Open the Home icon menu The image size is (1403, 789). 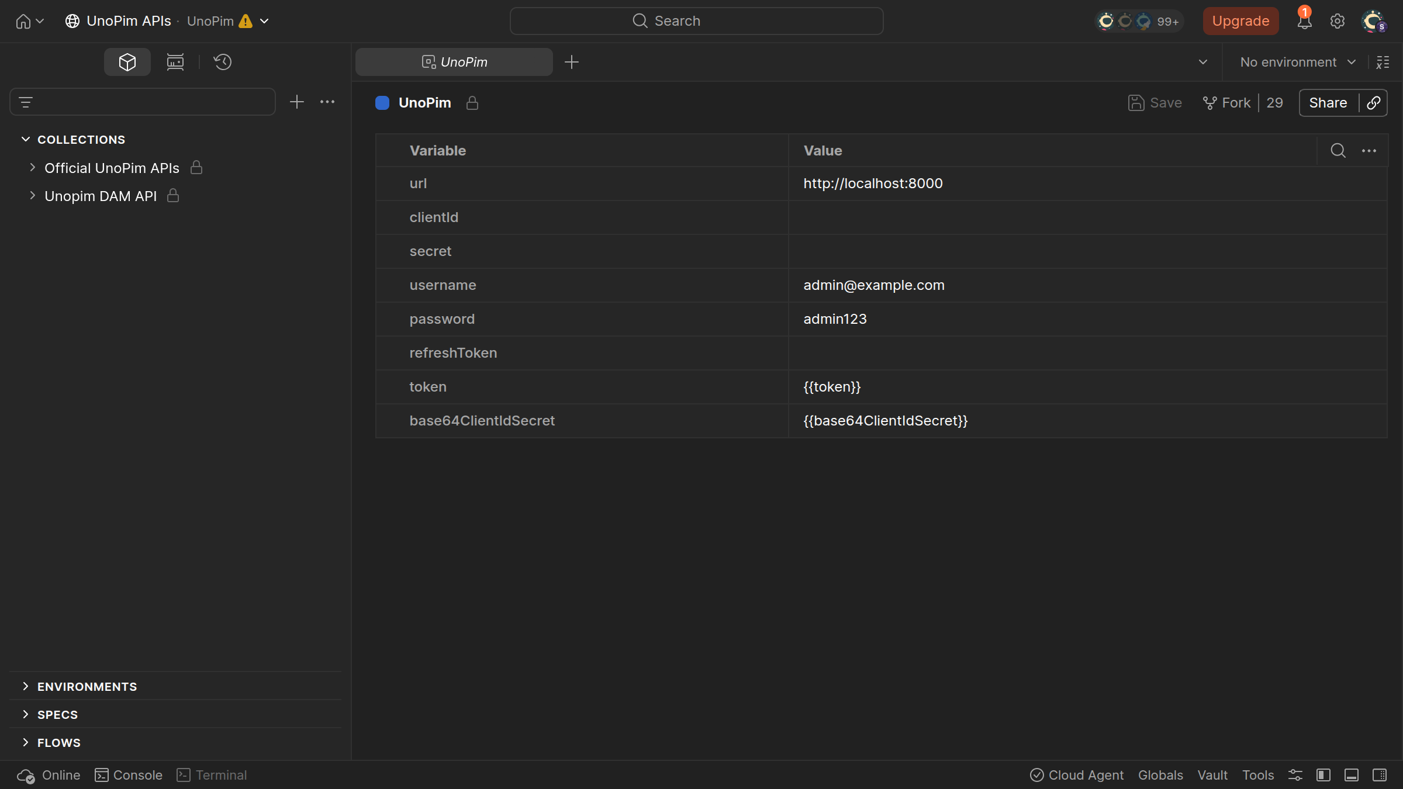pyautogui.click(x=29, y=22)
